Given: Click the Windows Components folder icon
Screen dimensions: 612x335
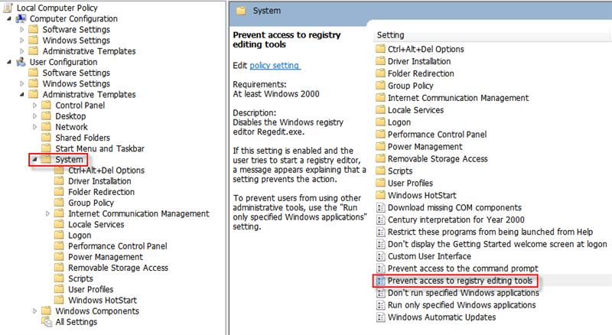Looking at the screenshot, I should [x=46, y=311].
